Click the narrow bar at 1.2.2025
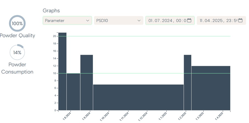 (188, 82)
